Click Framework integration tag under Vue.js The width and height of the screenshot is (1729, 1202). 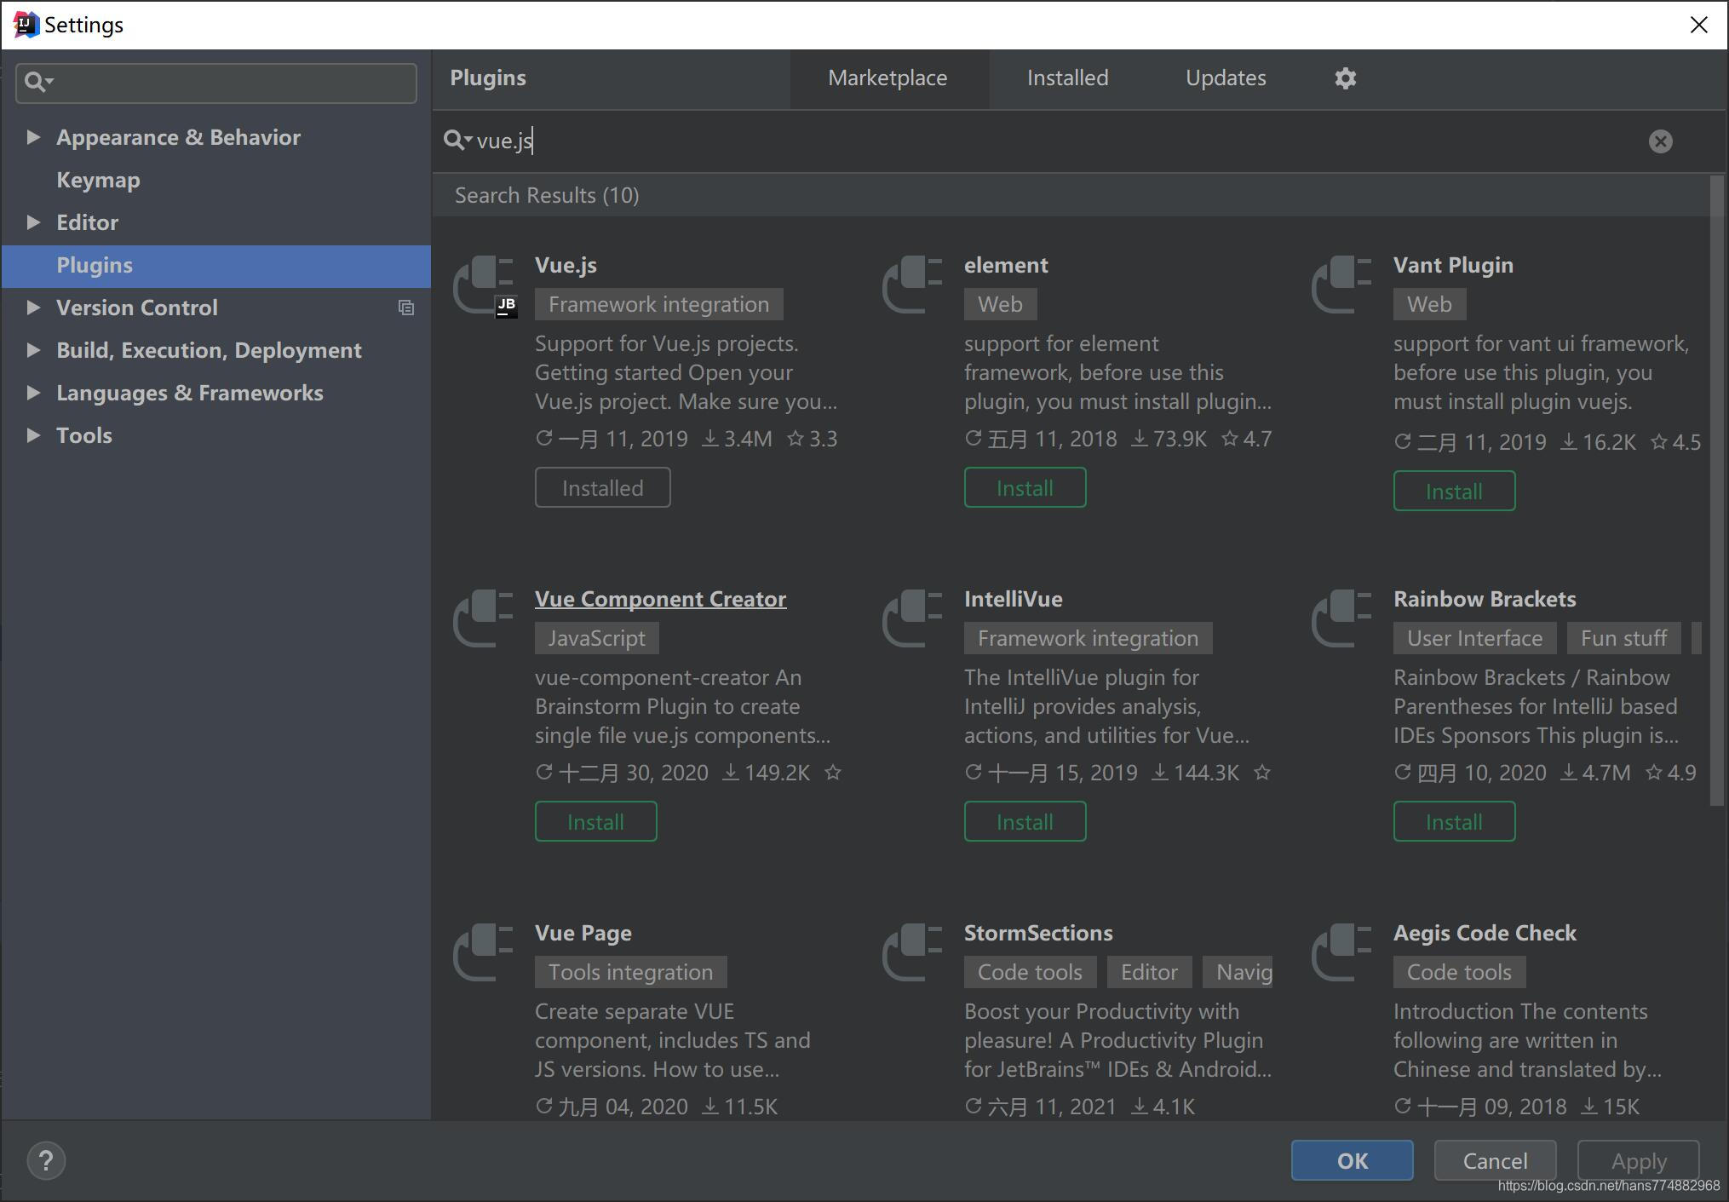pos(658,304)
